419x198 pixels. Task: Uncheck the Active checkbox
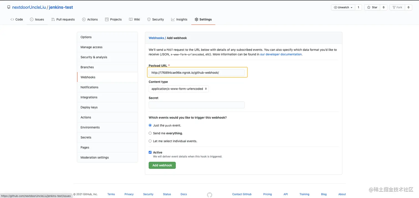point(150,152)
